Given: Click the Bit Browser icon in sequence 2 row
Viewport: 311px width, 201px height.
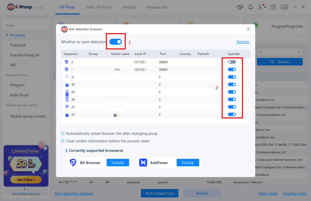Looking at the screenshot, I should (x=67, y=62).
